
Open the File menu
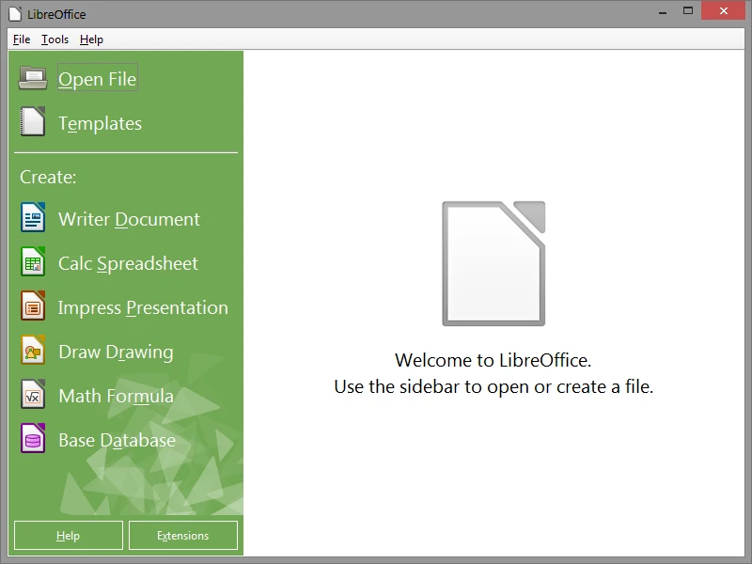click(21, 39)
